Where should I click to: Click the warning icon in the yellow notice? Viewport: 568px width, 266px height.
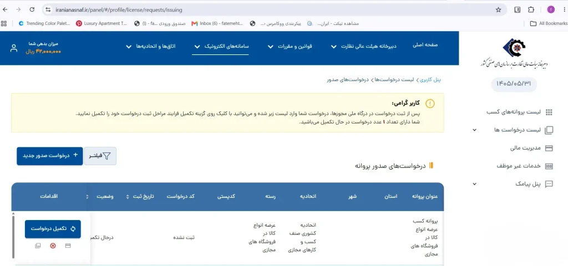click(x=430, y=104)
